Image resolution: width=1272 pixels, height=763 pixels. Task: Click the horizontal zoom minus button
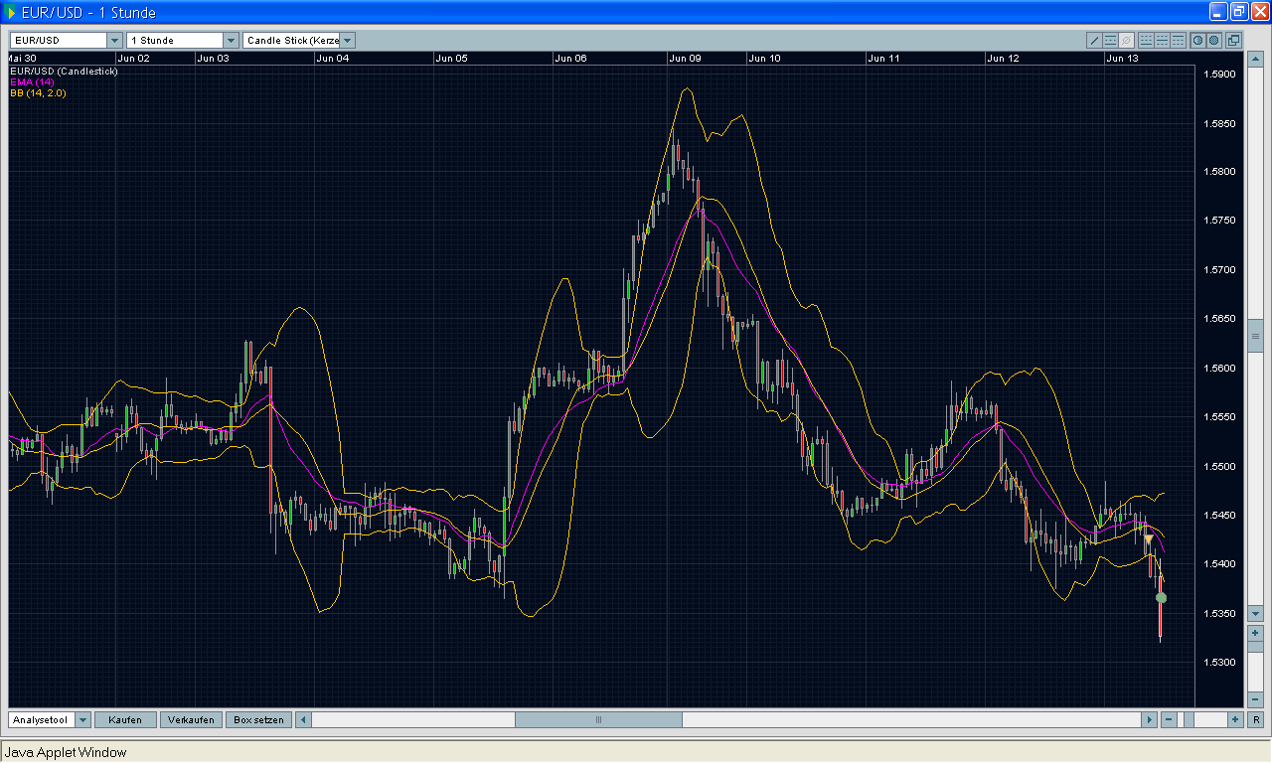pos(1169,719)
